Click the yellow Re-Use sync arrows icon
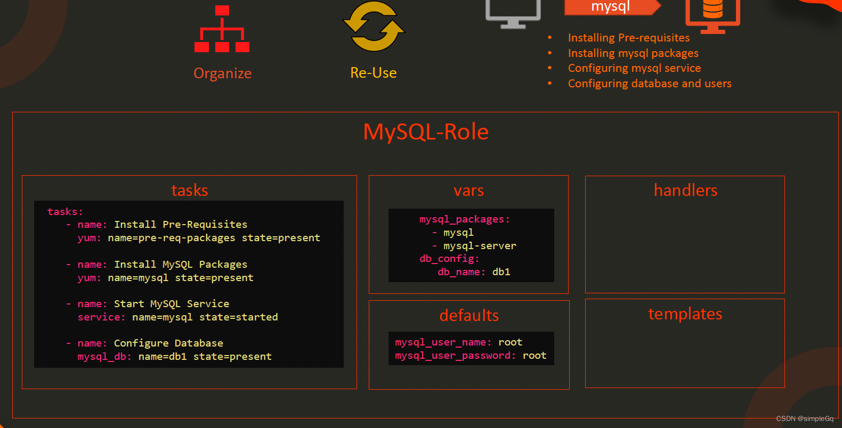Screen dimensions: 842x428 point(374,26)
